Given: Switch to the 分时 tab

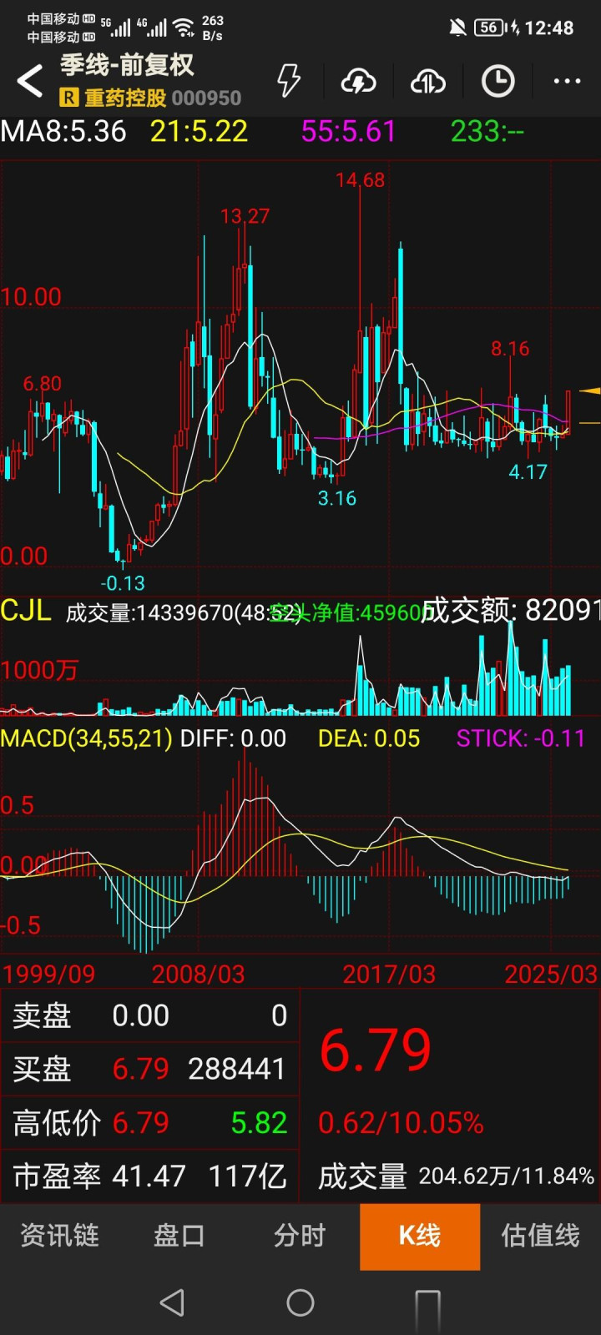Looking at the screenshot, I should point(299,1236).
